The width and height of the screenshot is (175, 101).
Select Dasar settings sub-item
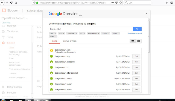[x=11, y=48]
